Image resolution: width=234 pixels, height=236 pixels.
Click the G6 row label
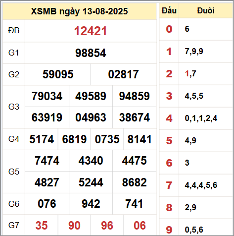pyautogui.click(x=14, y=204)
